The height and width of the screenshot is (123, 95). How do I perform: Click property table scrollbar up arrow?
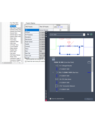pyautogui.click(x=69, y=25)
